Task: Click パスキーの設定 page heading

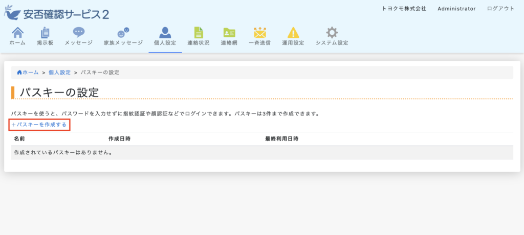Action: click(x=59, y=92)
